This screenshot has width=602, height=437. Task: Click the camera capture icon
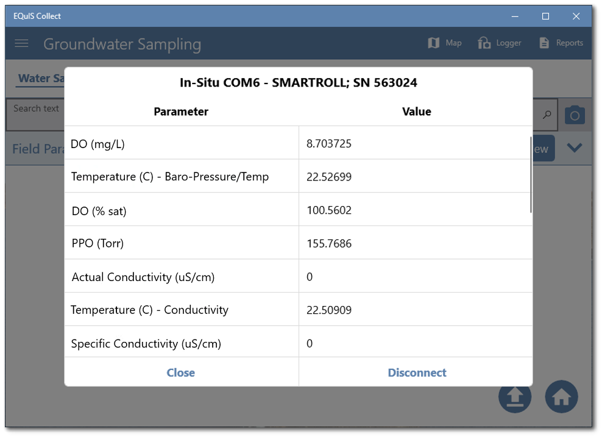pos(575,115)
